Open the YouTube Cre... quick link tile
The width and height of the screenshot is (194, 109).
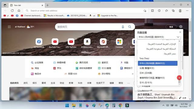(55, 43)
